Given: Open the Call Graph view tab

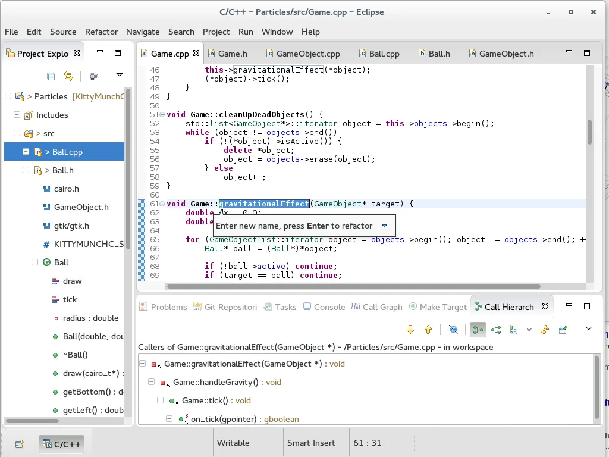Looking at the screenshot, I should tap(376, 307).
